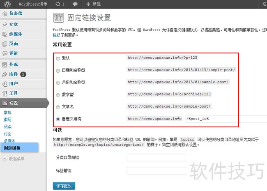Open the 固定链接 submenu item
Screen dimensions: 267x191
coord(19,147)
